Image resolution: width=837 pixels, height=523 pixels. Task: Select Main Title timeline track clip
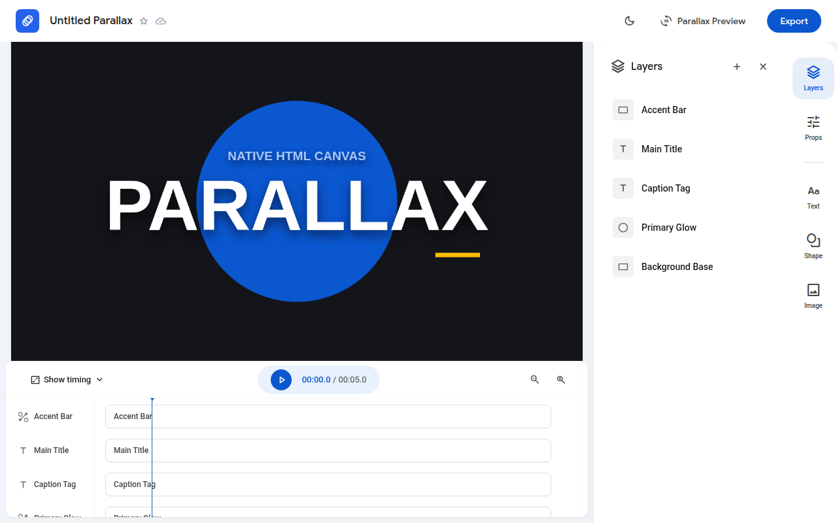328,450
